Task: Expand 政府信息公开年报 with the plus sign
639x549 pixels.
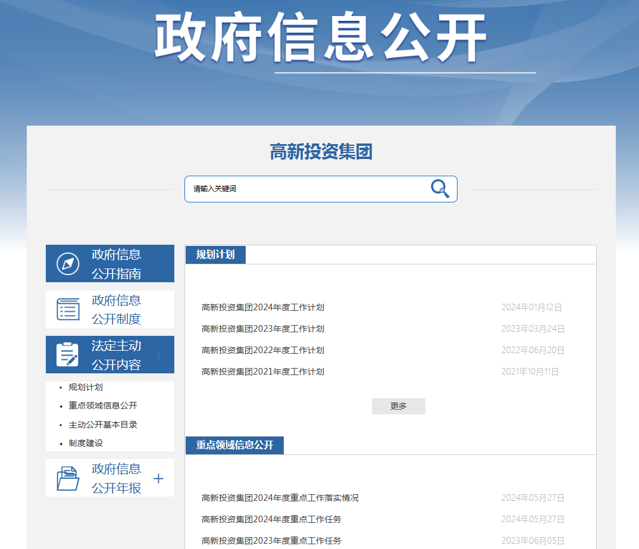Action: tap(158, 479)
